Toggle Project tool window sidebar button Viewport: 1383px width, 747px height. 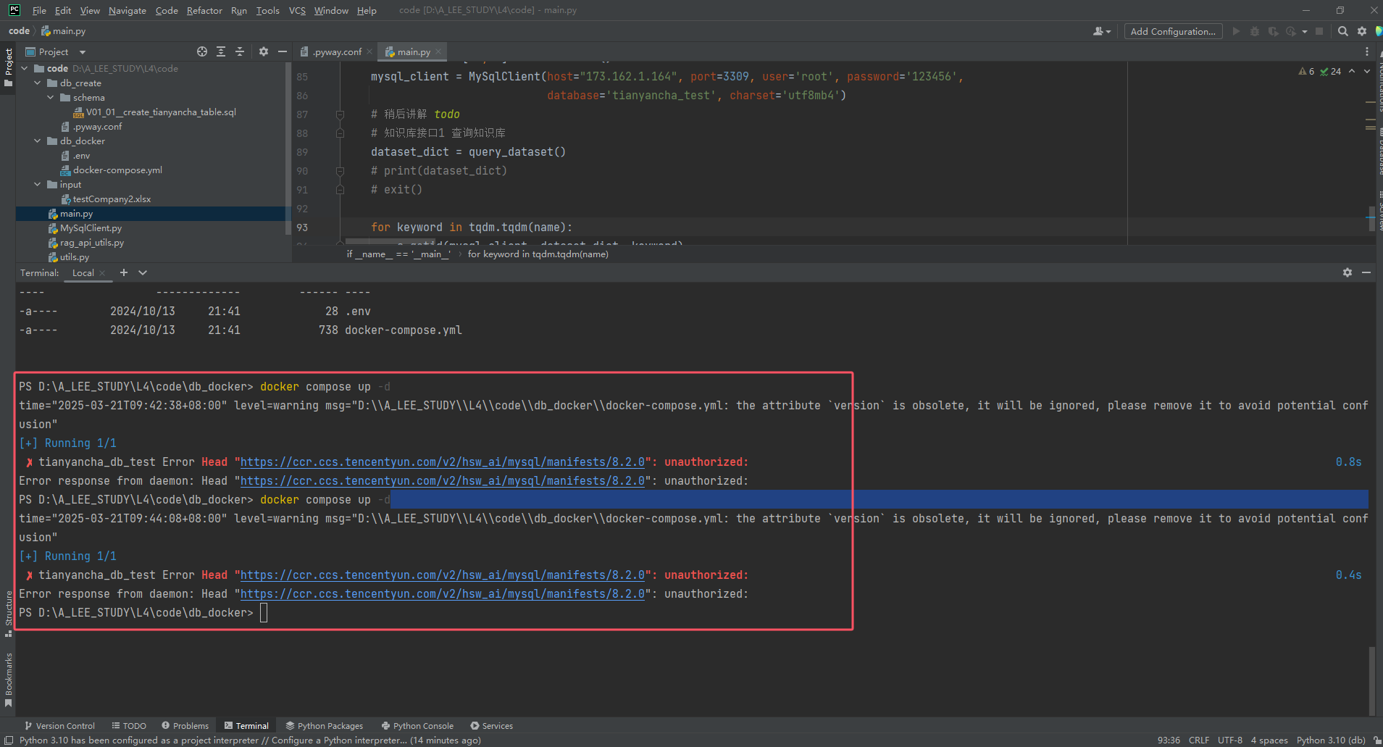(8, 67)
